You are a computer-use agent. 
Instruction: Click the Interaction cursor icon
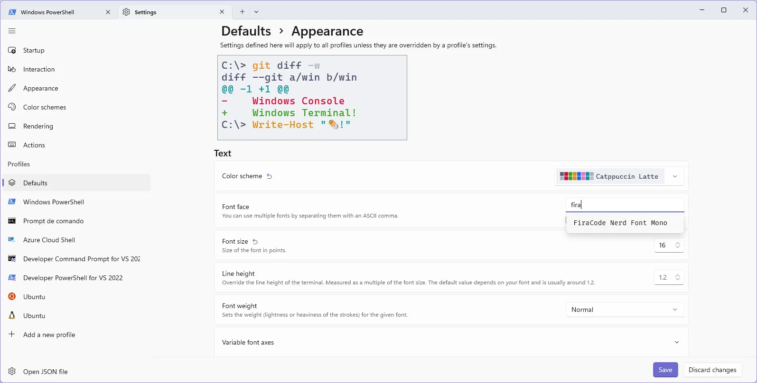[12, 69]
